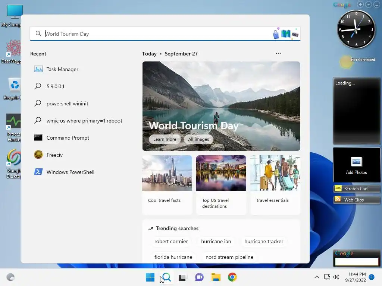
Task: Click the analog clock gadget
Action: click(356, 29)
